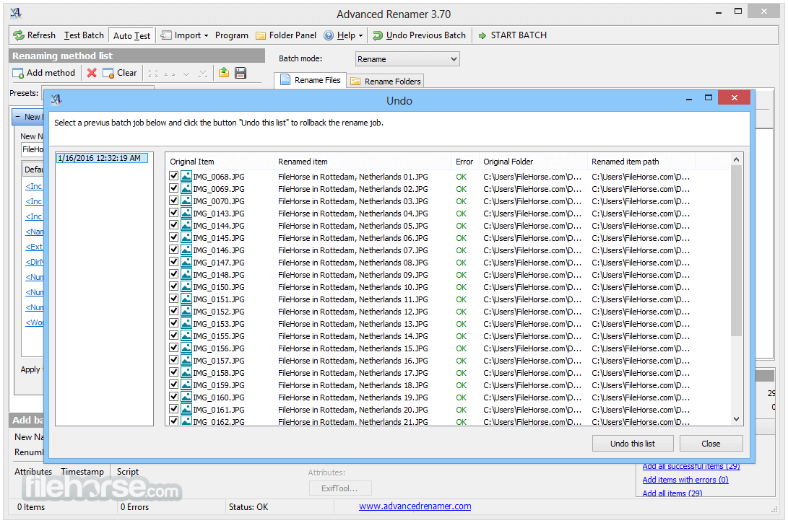Expand the Import dropdown arrow

click(x=206, y=36)
